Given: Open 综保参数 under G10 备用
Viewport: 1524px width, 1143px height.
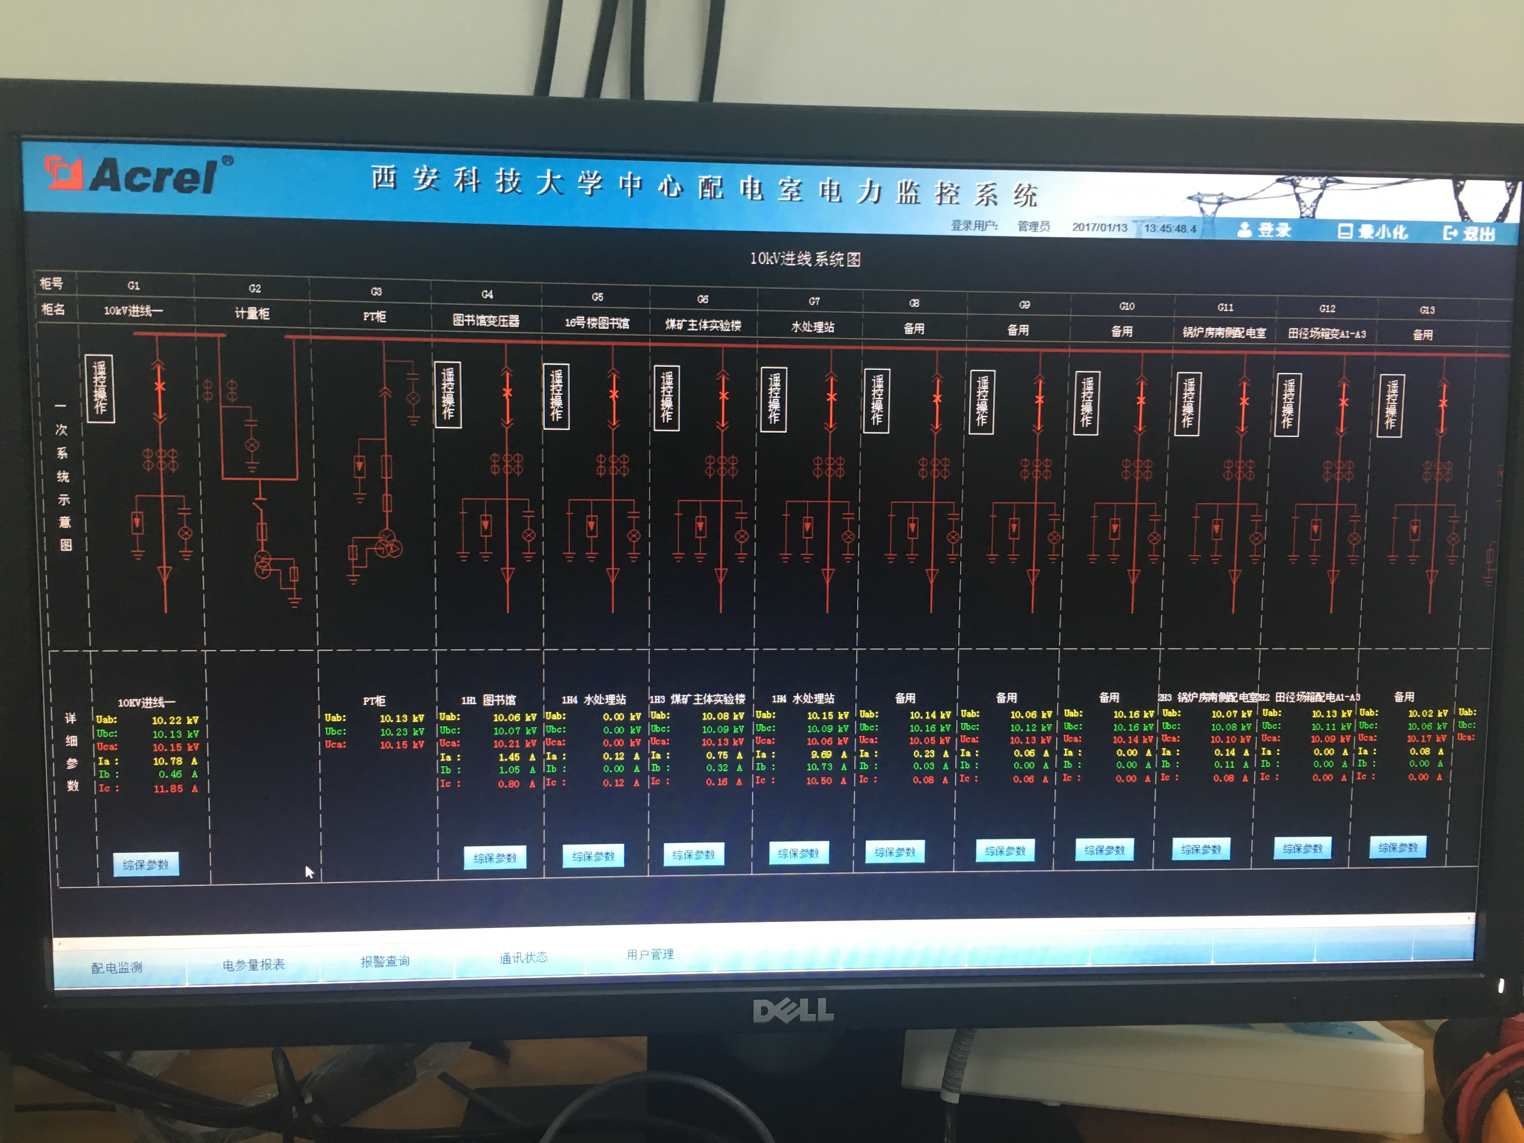Looking at the screenshot, I should tap(1104, 849).
